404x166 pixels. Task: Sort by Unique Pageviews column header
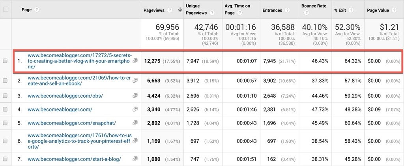point(196,9)
